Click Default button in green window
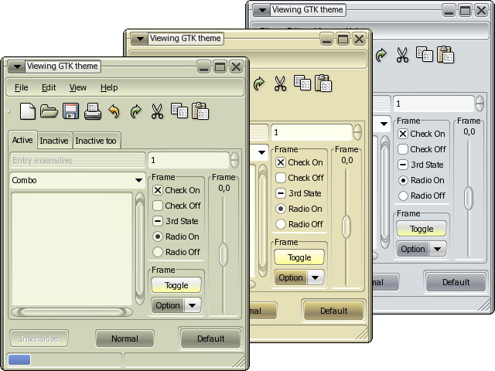 [x=210, y=339]
